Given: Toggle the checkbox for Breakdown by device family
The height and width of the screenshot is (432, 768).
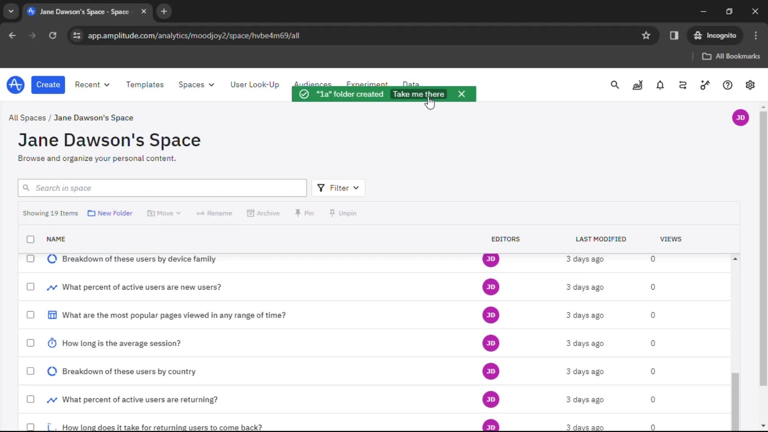Looking at the screenshot, I should pyautogui.click(x=30, y=258).
